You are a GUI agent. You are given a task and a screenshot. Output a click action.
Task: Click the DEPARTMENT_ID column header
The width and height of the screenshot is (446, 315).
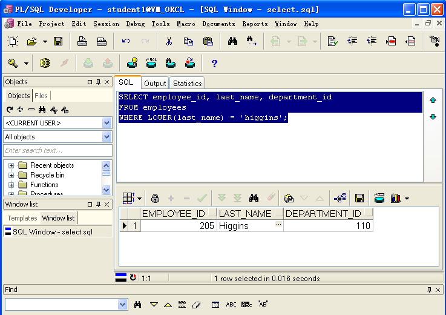point(328,214)
